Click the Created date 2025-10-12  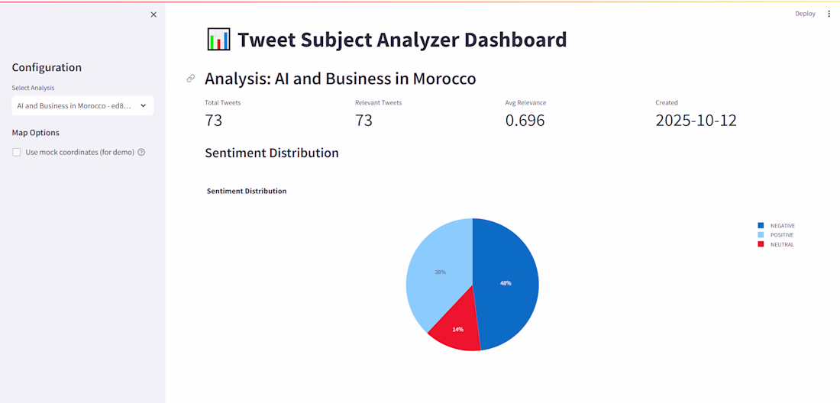(x=696, y=120)
